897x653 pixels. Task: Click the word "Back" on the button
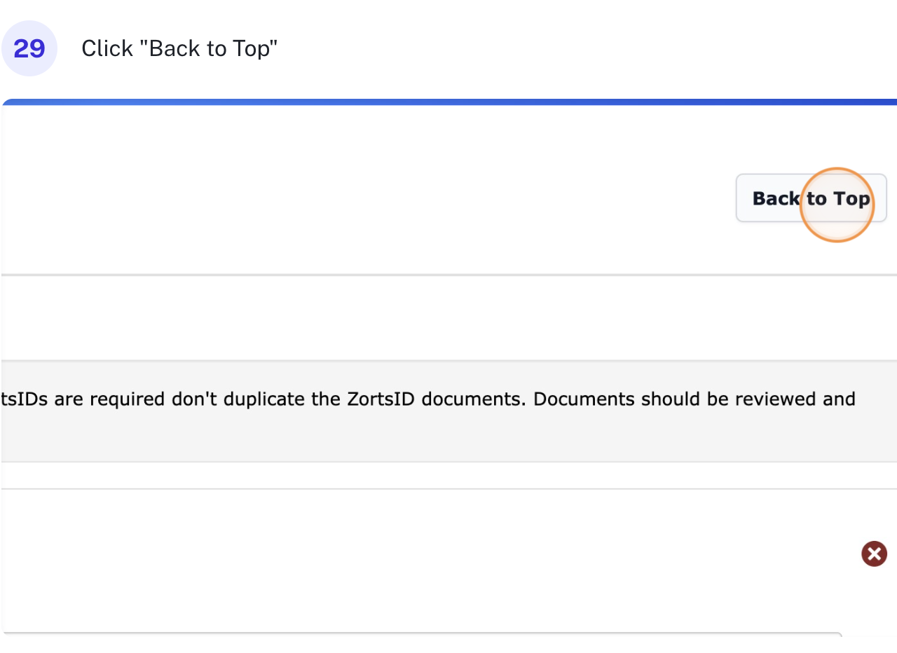pyautogui.click(x=776, y=198)
